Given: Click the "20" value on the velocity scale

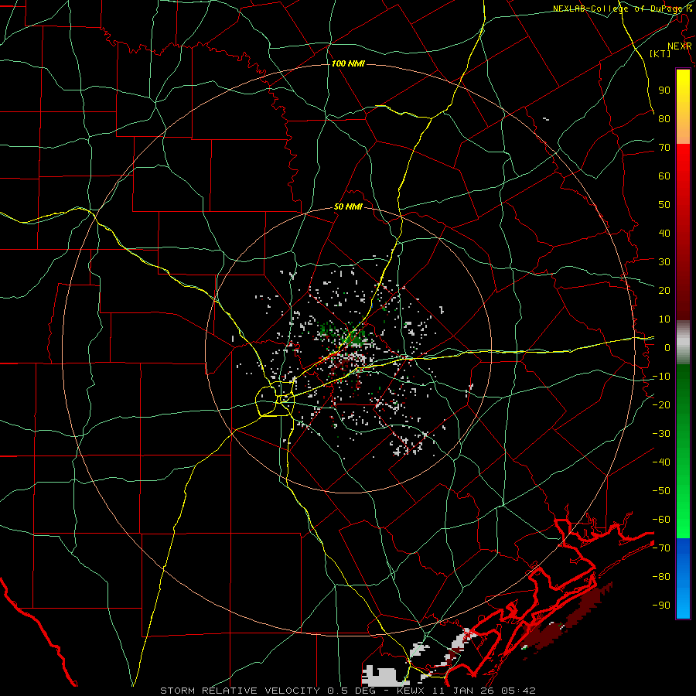Looking at the screenshot, I should 664,290.
